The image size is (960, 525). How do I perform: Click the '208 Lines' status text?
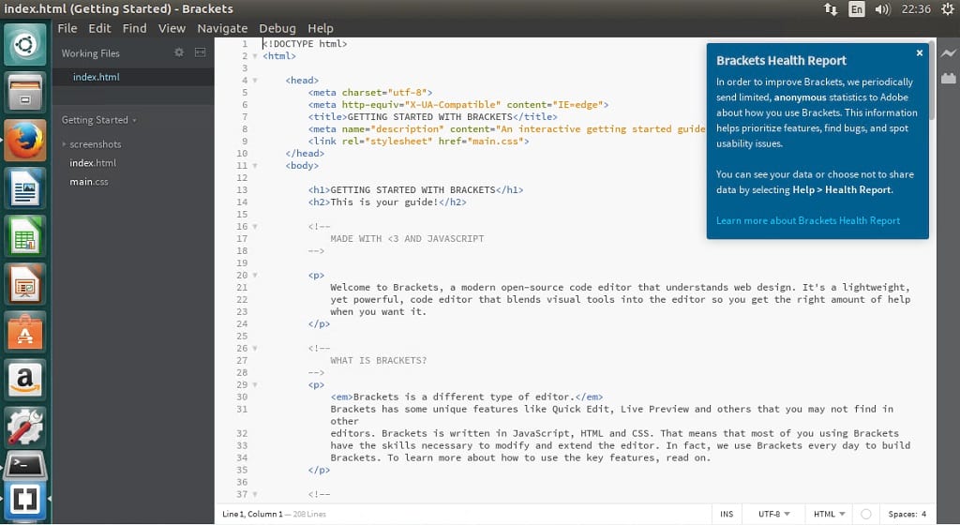coord(309,514)
